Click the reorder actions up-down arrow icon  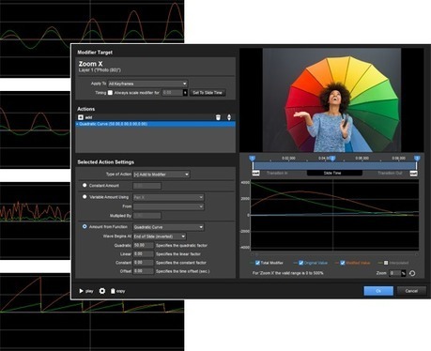click(229, 117)
